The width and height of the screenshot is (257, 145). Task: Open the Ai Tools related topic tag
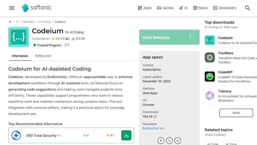pyautogui.click(x=231, y=143)
